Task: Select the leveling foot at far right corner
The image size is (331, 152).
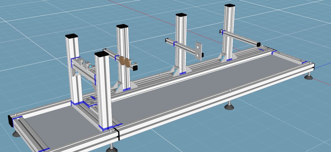Action: (309, 77)
